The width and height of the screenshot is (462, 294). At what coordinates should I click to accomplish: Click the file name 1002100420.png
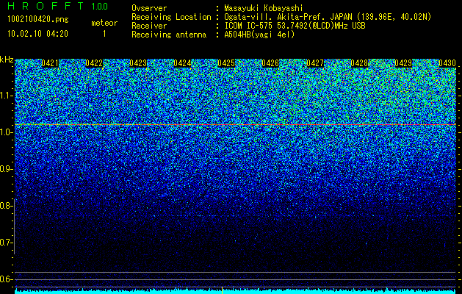tap(37, 19)
